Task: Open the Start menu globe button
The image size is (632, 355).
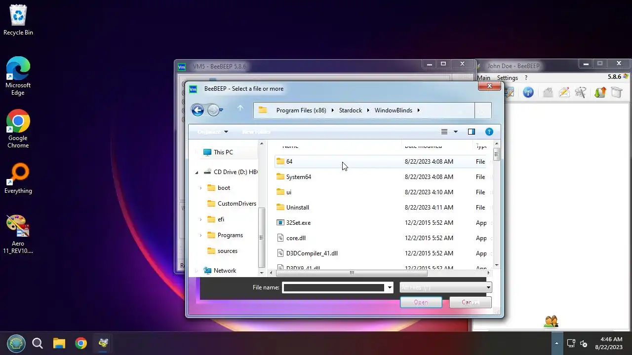Action: [x=16, y=343]
